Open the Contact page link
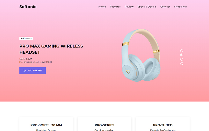 pos(165,7)
